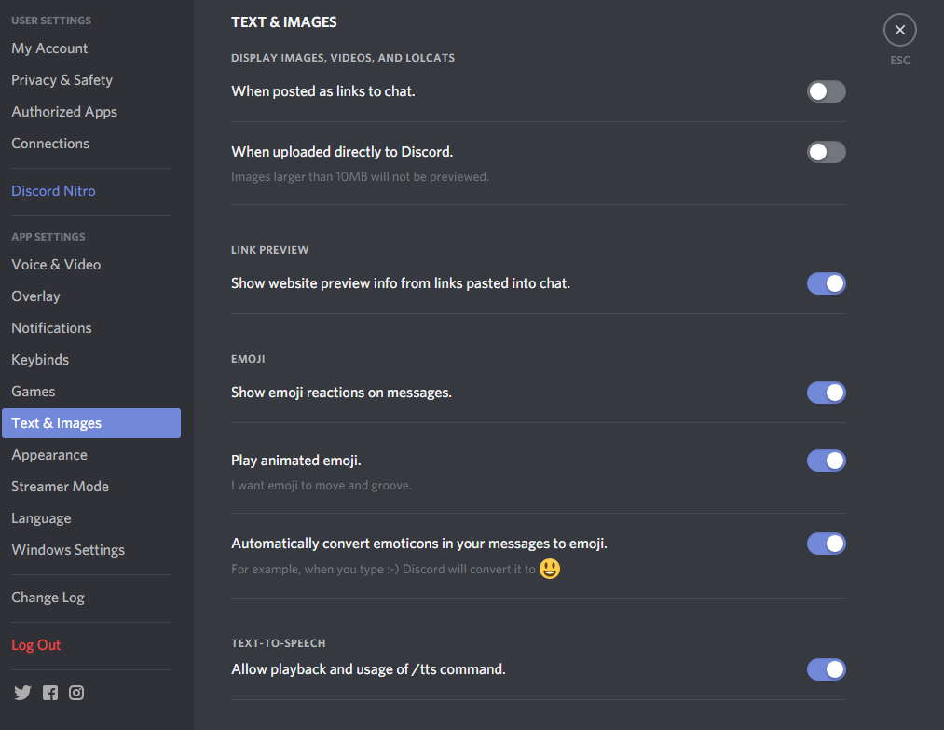Screen dimensions: 944x730
Task: Enable previews for images uploaded directly to Discord
Action: coord(826,152)
